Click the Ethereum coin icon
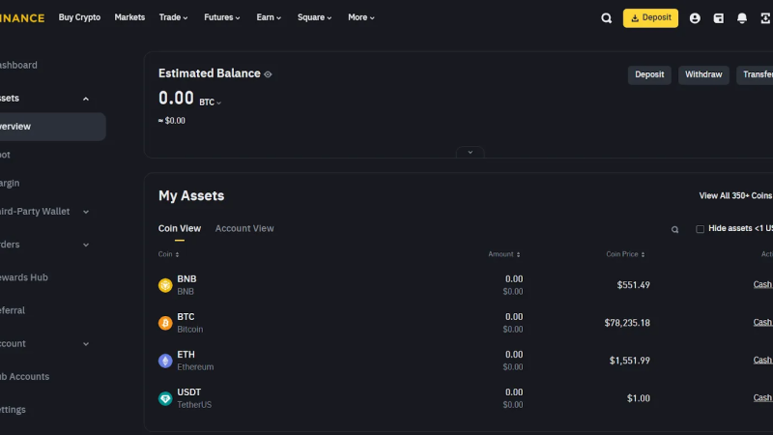 coord(165,361)
